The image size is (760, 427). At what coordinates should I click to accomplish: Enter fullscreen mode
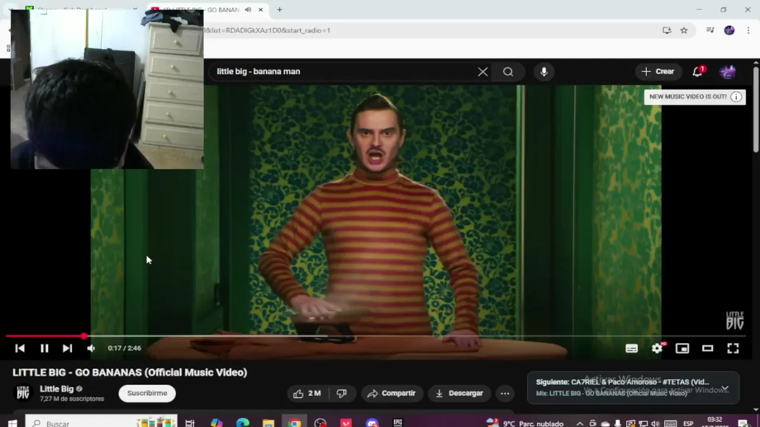click(x=733, y=348)
